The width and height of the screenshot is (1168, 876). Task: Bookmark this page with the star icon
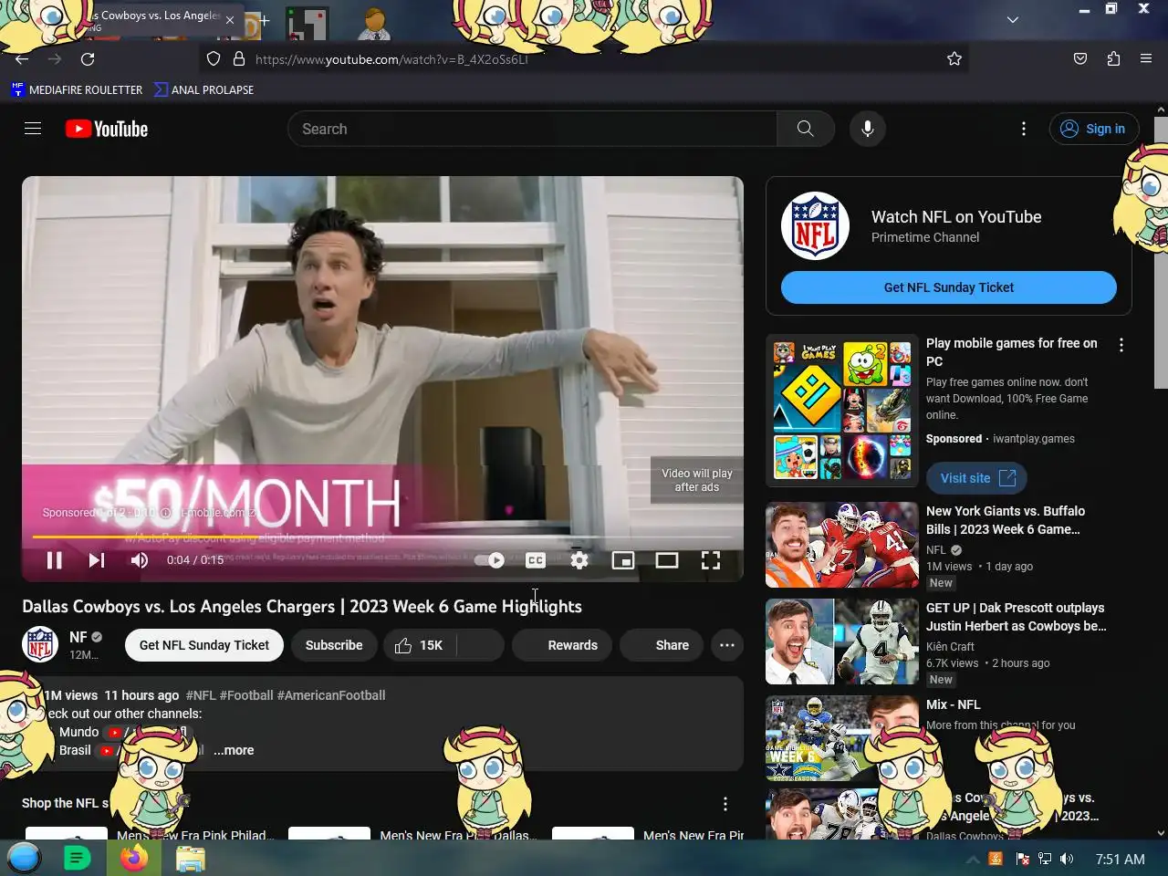[x=954, y=58]
